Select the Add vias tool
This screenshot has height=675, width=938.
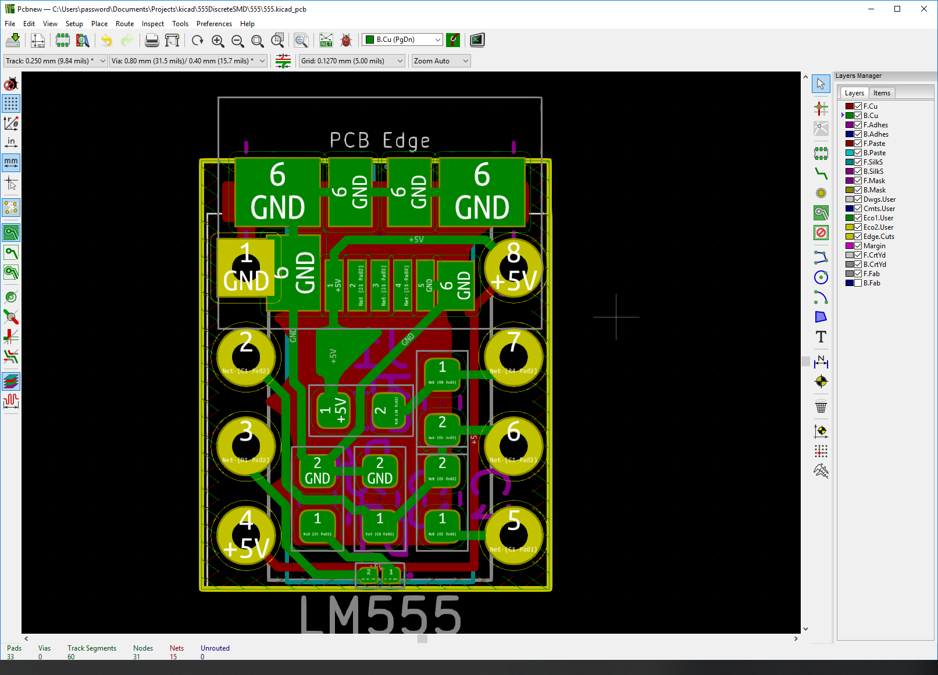821,193
